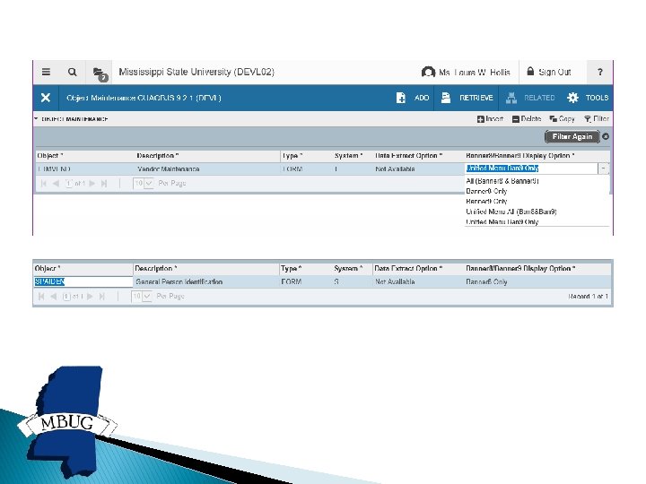The image size is (646, 484).
Task: Click the Type column header in the upper grid
Action: click(292, 156)
